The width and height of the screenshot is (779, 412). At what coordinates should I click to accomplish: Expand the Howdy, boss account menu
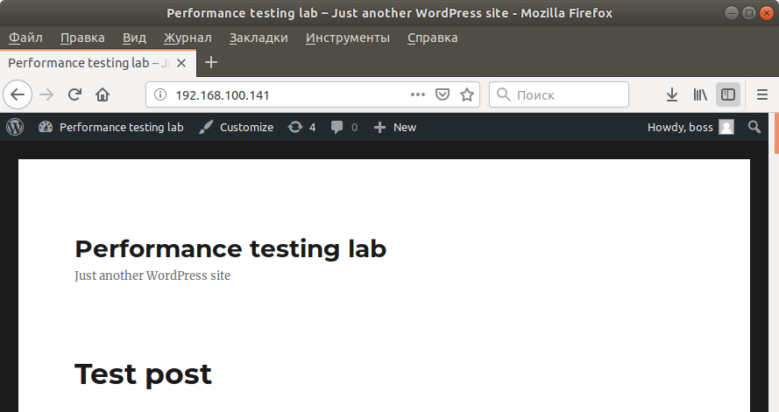690,128
